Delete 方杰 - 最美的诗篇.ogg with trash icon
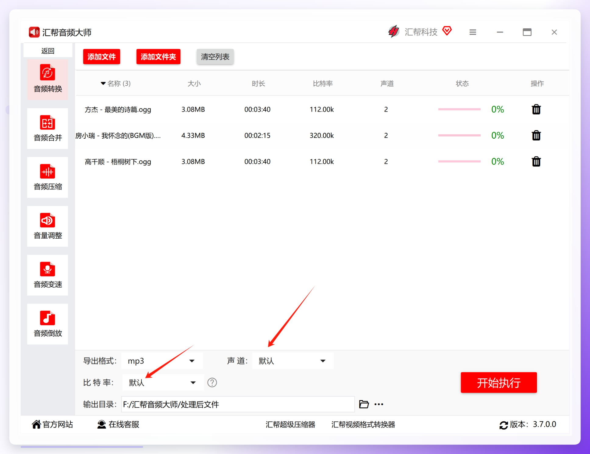The height and width of the screenshot is (454, 590). (x=536, y=109)
